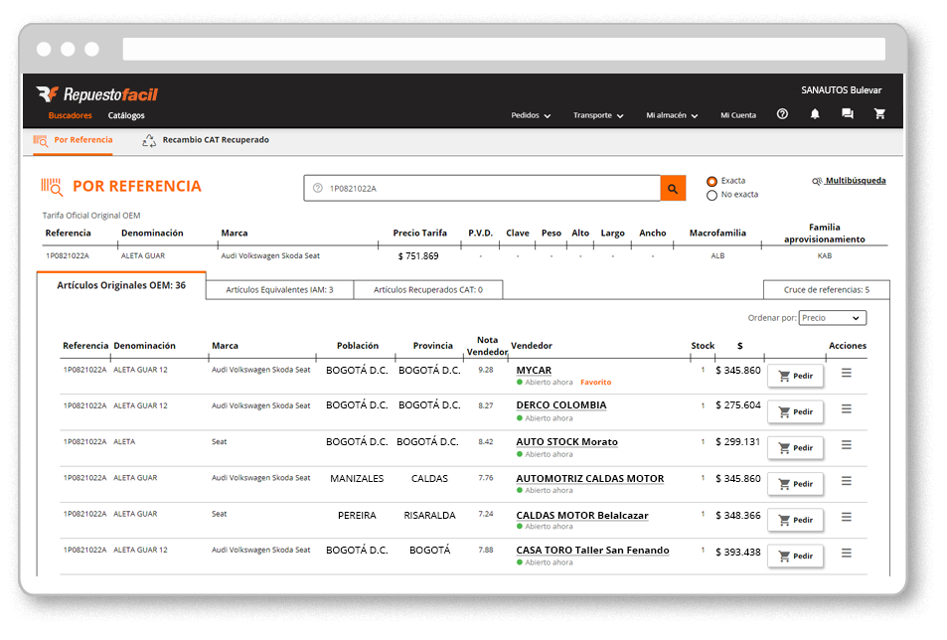947x640 pixels.
Task: Open actions menu for MYCAR row
Action: pyautogui.click(x=847, y=373)
